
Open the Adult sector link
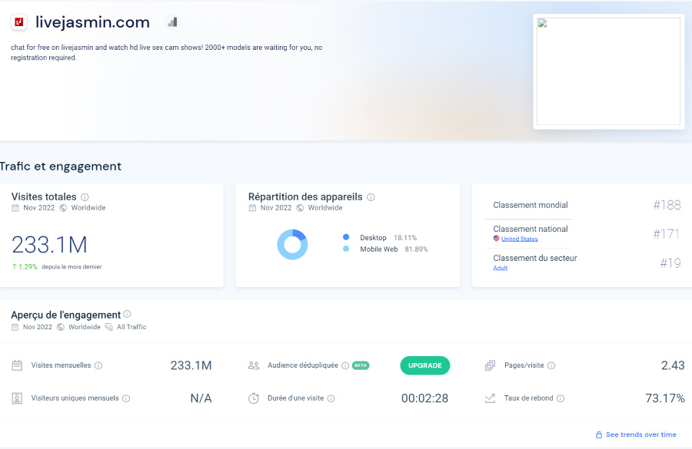pos(501,268)
